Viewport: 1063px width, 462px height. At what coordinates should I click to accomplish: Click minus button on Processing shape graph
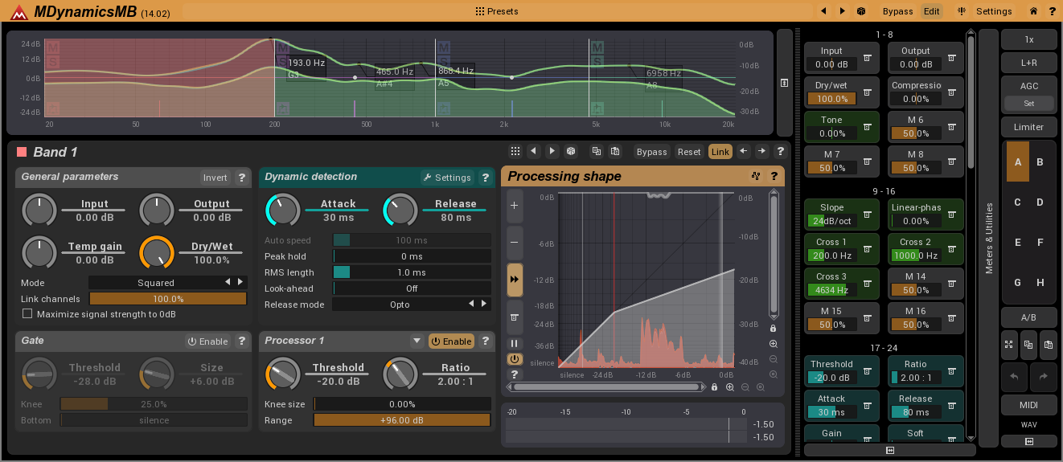click(515, 242)
